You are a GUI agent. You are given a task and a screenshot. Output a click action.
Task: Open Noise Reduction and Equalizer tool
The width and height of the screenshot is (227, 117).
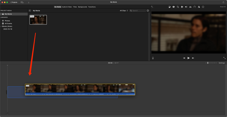(190, 7)
